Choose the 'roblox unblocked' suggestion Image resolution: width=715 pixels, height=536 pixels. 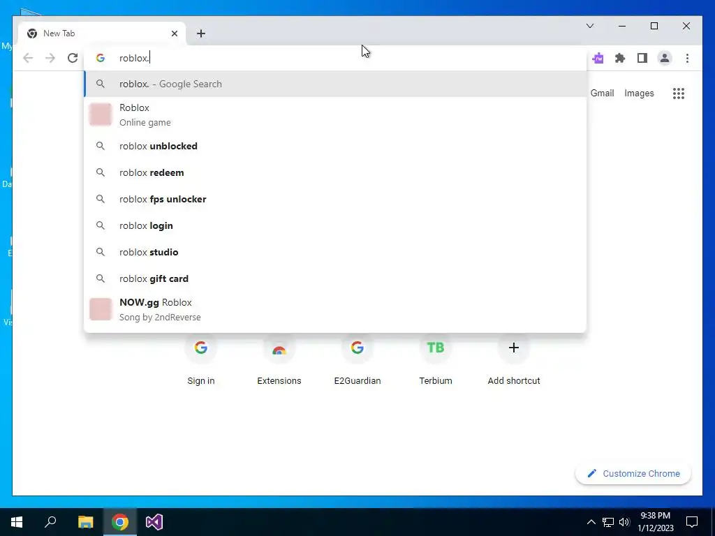(x=335, y=147)
